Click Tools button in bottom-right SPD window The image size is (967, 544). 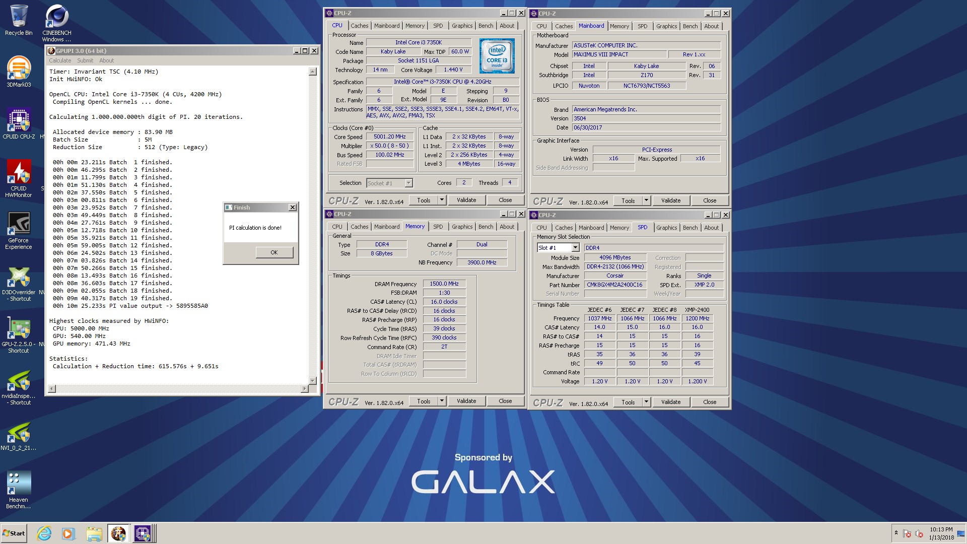coord(628,402)
